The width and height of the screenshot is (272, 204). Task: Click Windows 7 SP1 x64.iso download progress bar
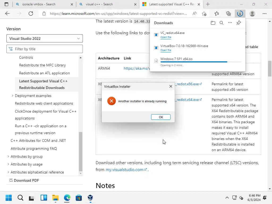tap(201, 62)
